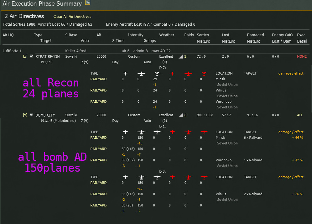Click the third white plane icon in the D 7 header row
The height and width of the screenshot is (224, 312).
tap(157, 74)
